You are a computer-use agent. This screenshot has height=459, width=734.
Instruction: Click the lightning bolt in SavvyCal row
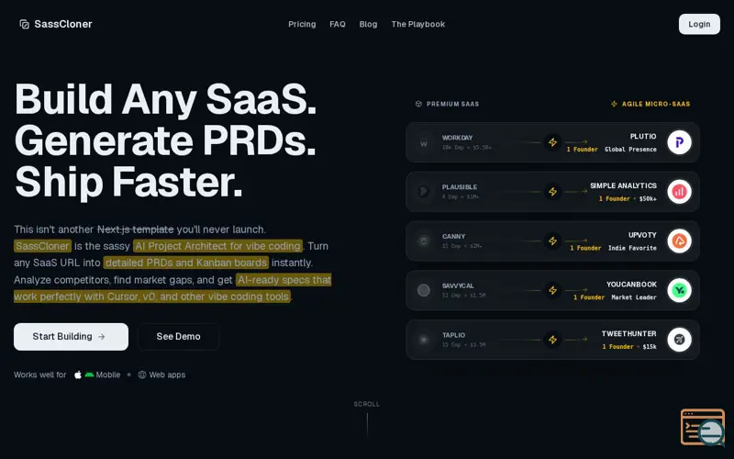553,290
